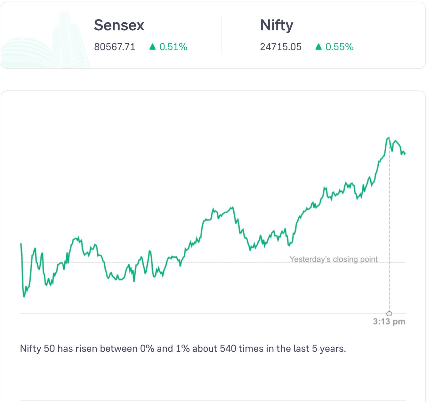This screenshot has width=427, height=402.
Task: Click the "Yesterday's closing point" label
Action: click(x=334, y=259)
